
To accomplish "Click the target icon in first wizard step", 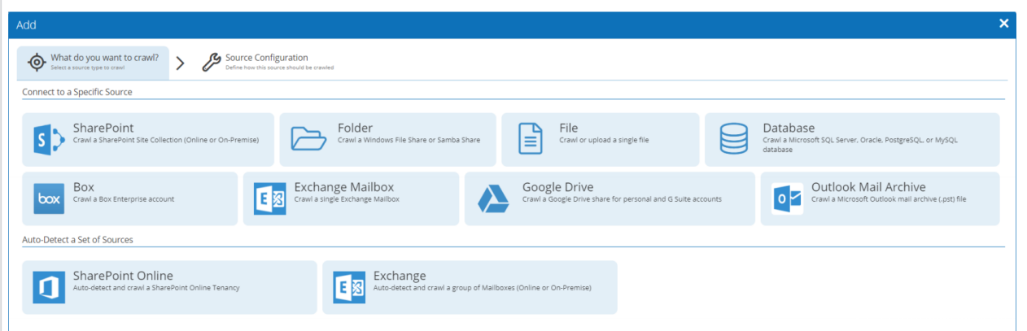I will pyautogui.click(x=37, y=63).
